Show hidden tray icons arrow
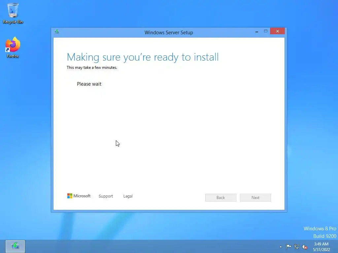 (x=281, y=247)
